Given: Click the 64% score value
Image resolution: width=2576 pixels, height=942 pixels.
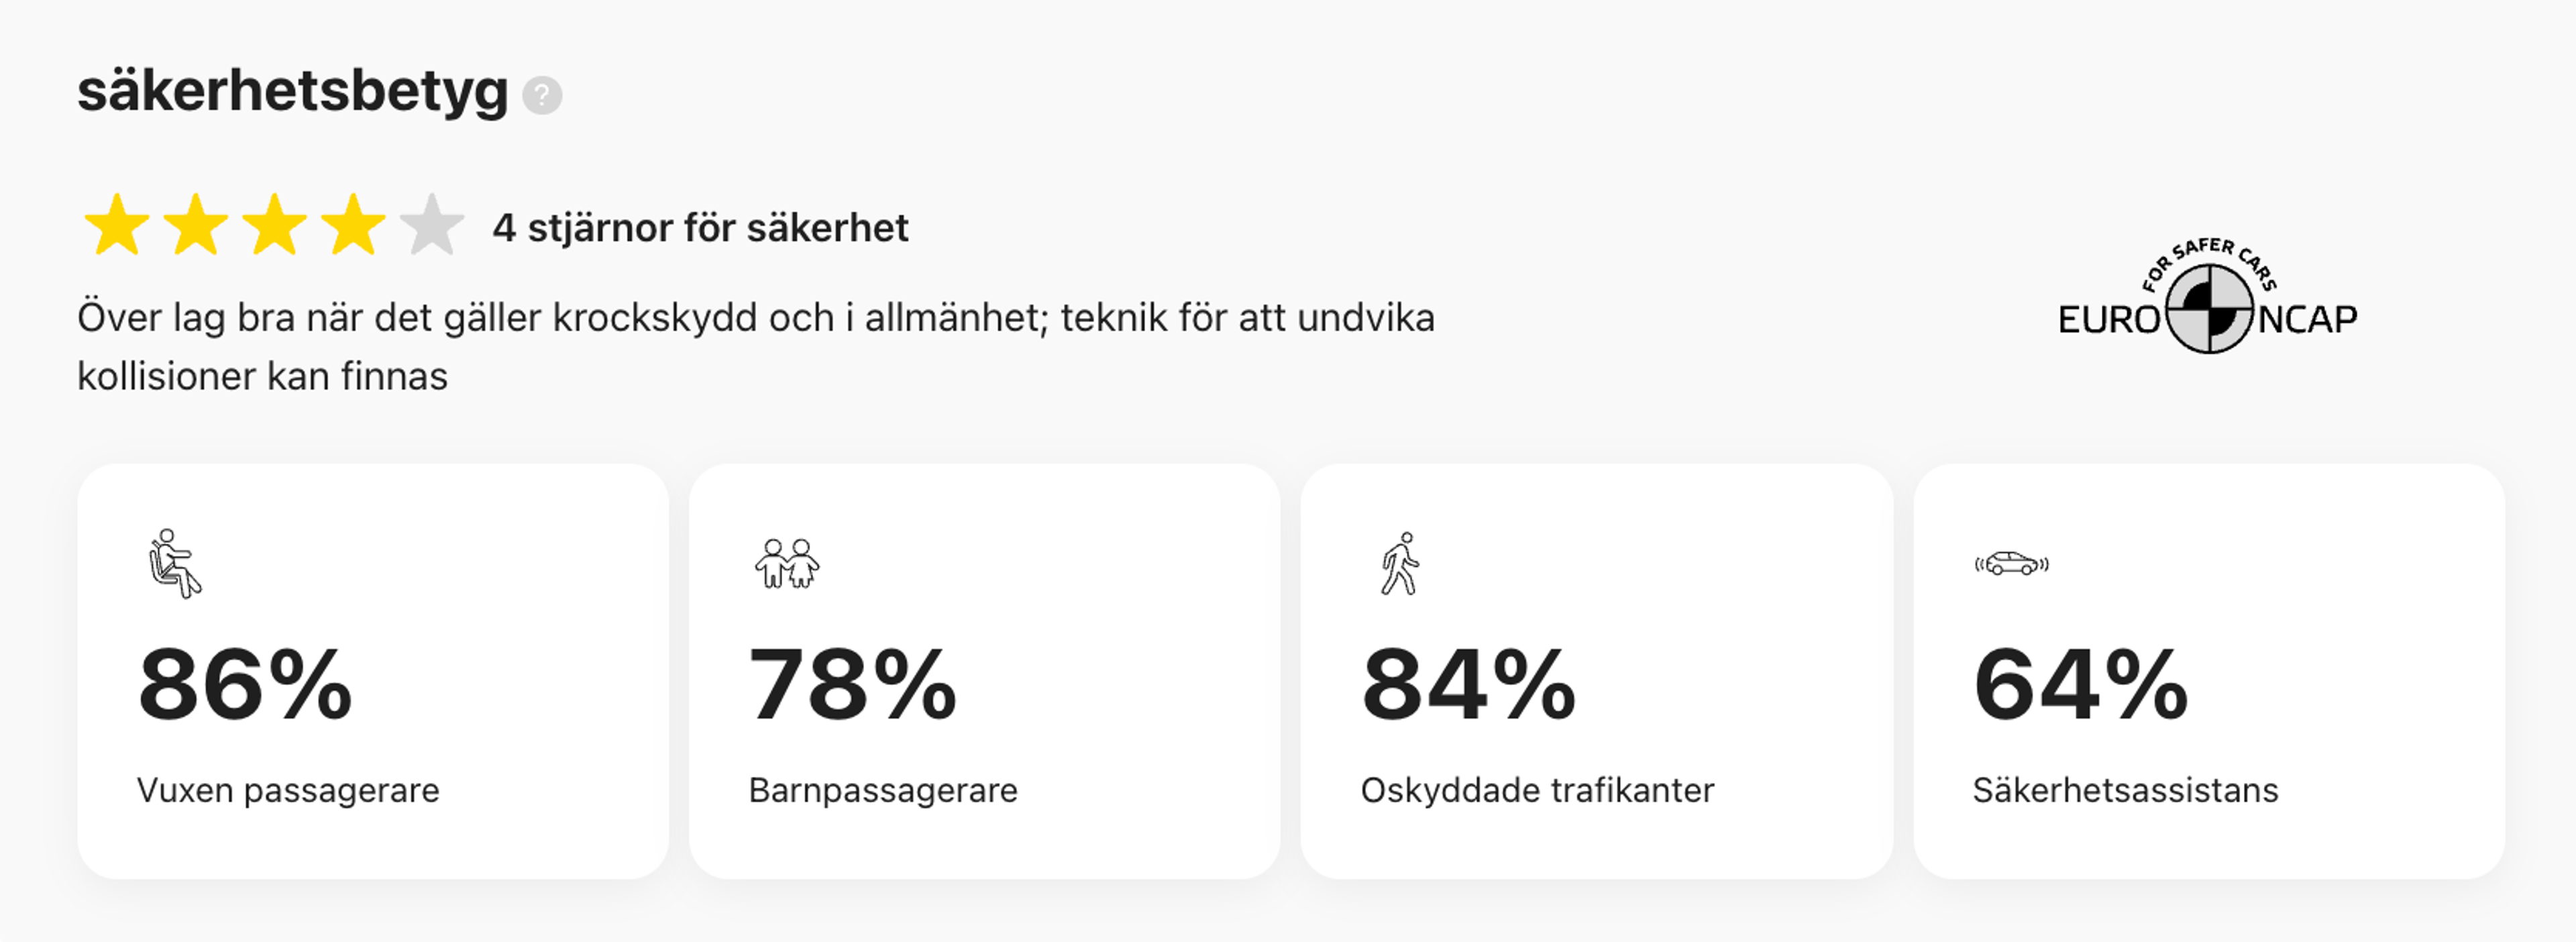Looking at the screenshot, I should pyautogui.click(x=2080, y=685).
